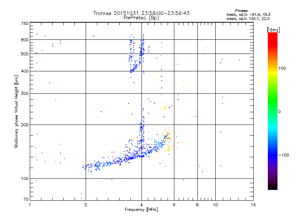Click the x-axis tick label '8'
This screenshot has height=223, width=298.
tap(197, 205)
